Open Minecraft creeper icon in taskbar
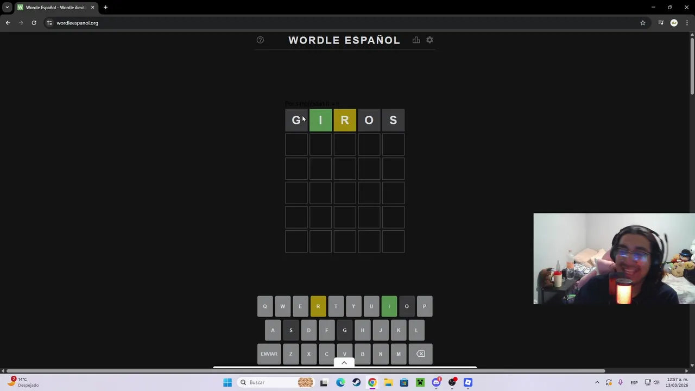The height and width of the screenshot is (391, 695). (420, 382)
